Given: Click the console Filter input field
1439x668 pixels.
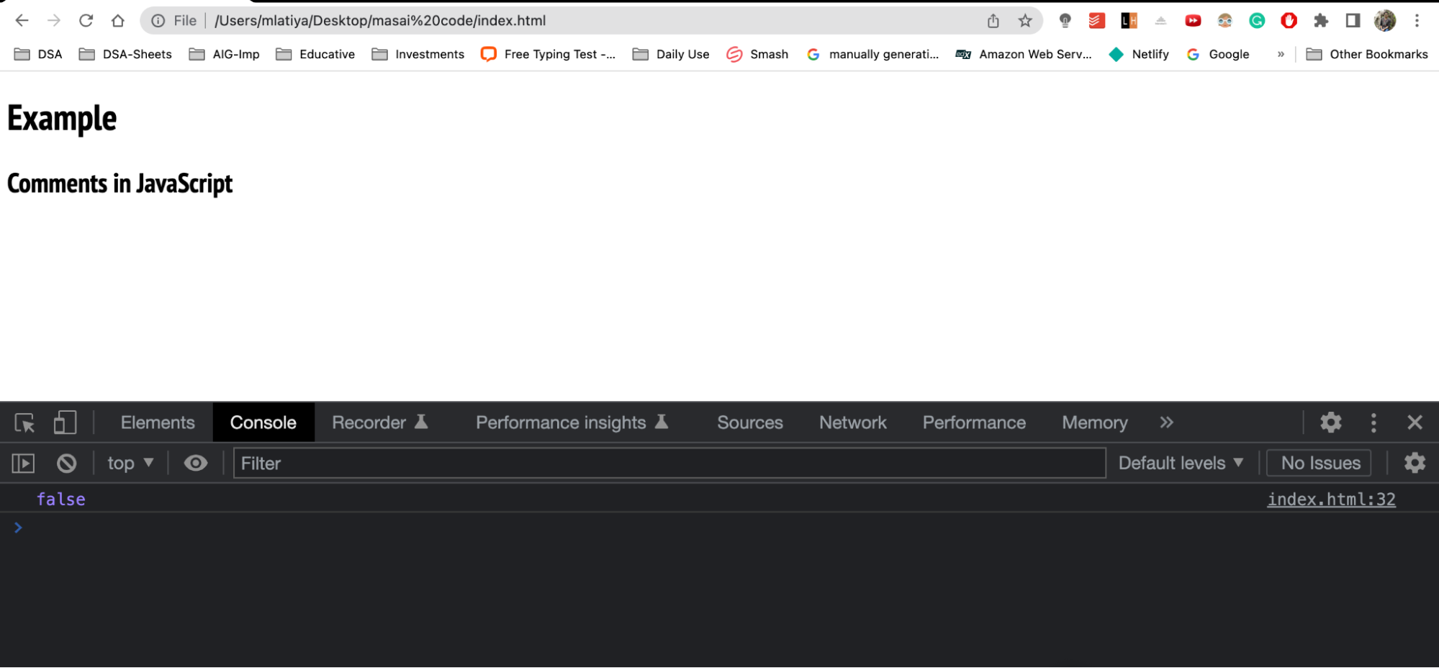Looking at the screenshot, I should pos(669,463).
